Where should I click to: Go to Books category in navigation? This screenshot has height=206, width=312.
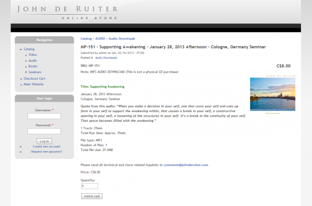[33, 66]
